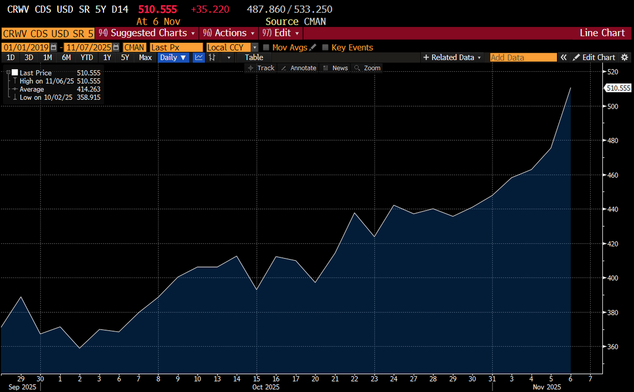Click the chart settings gear icon
This screenshot has height=392, width=634.
[624, 57]
